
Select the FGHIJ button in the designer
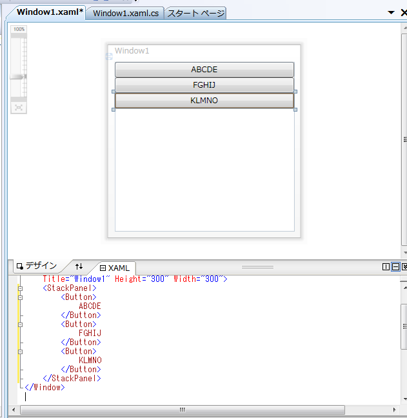(204, 85)
